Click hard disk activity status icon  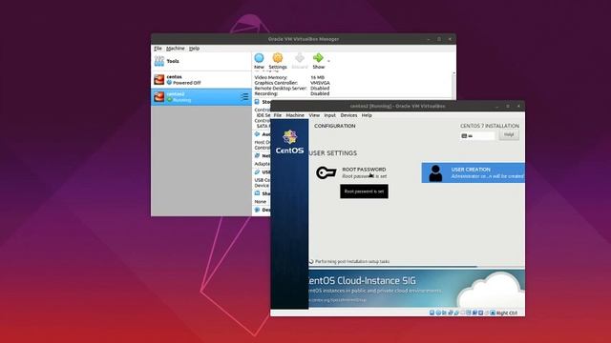[x=432, y=313]
